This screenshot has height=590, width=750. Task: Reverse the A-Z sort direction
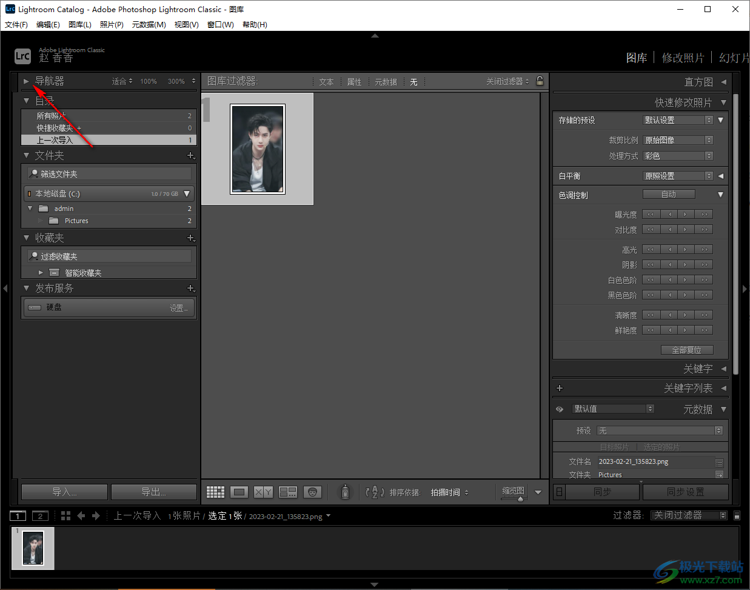tap(375, 492)
